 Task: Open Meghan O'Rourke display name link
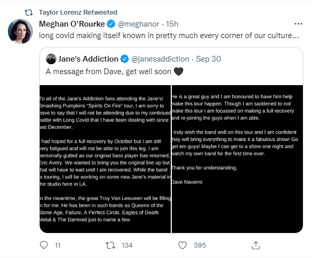click(72, 24)
